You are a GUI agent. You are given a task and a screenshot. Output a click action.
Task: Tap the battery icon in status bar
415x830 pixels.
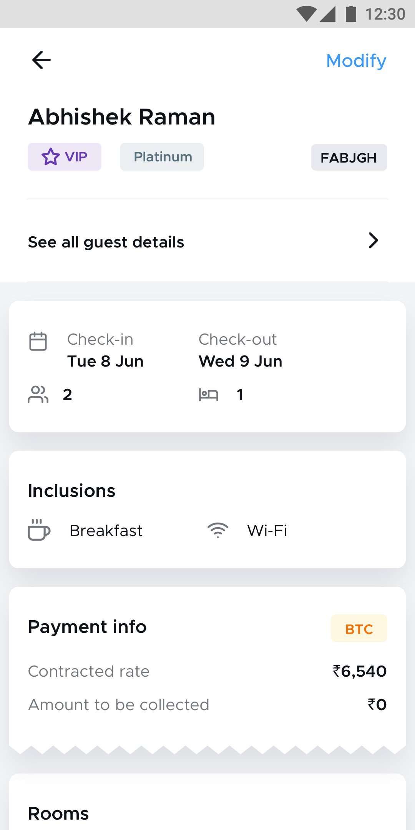(x=351, y=14)
